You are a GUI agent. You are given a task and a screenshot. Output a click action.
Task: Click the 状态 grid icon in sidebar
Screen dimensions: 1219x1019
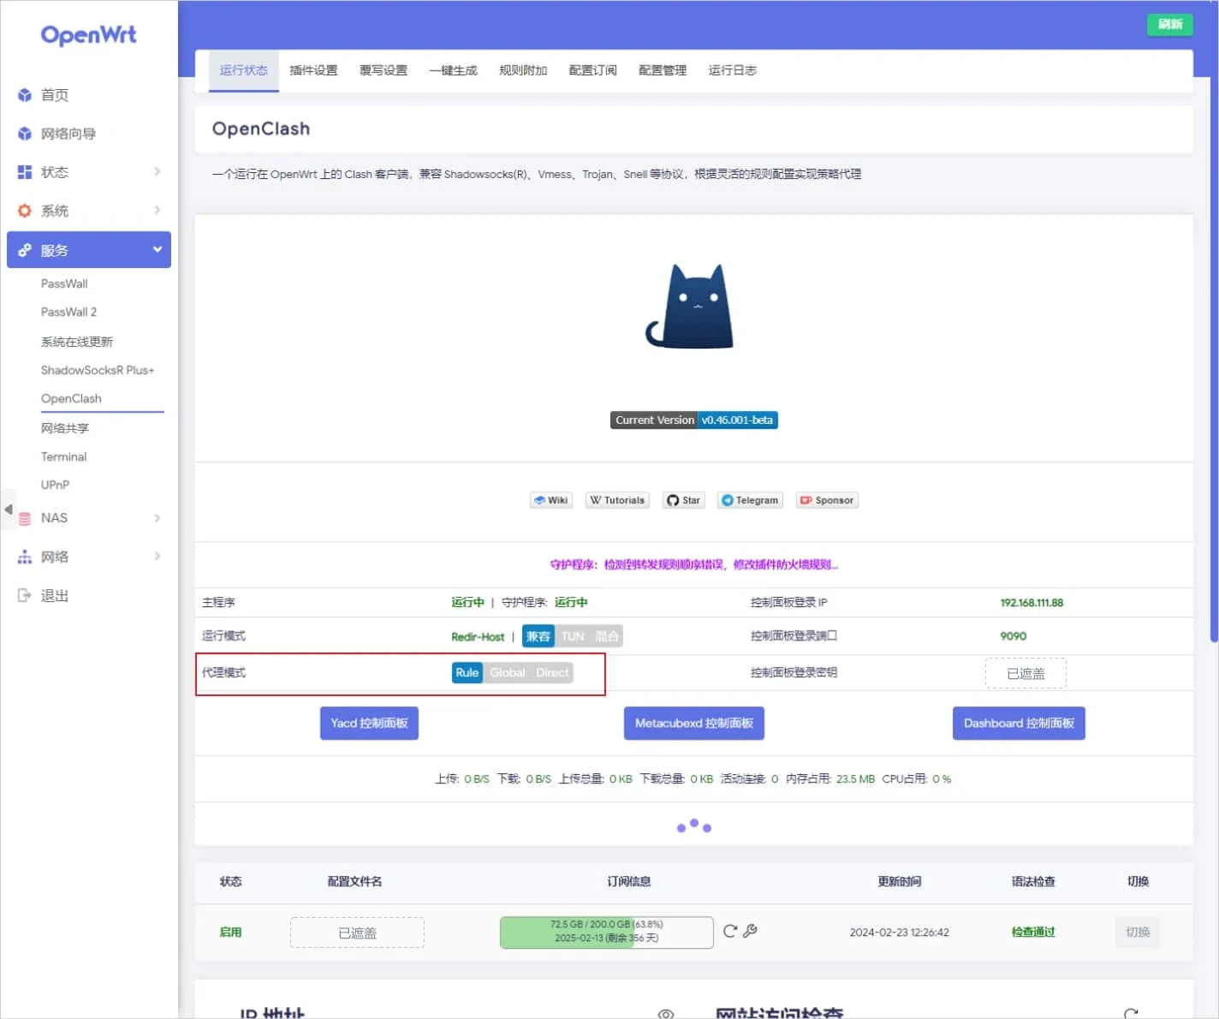25,172
